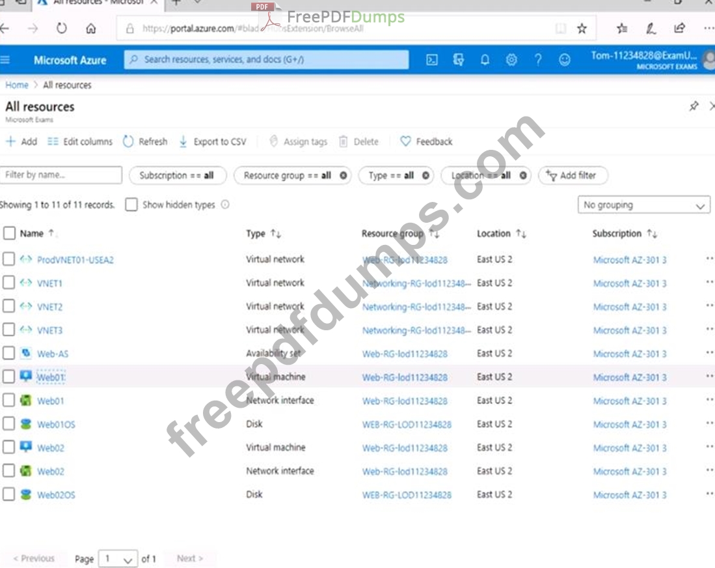715x568 pixels.
Task: Click the Web01OS disk icon
Action: pyautogui.click(x=26, y=424)
